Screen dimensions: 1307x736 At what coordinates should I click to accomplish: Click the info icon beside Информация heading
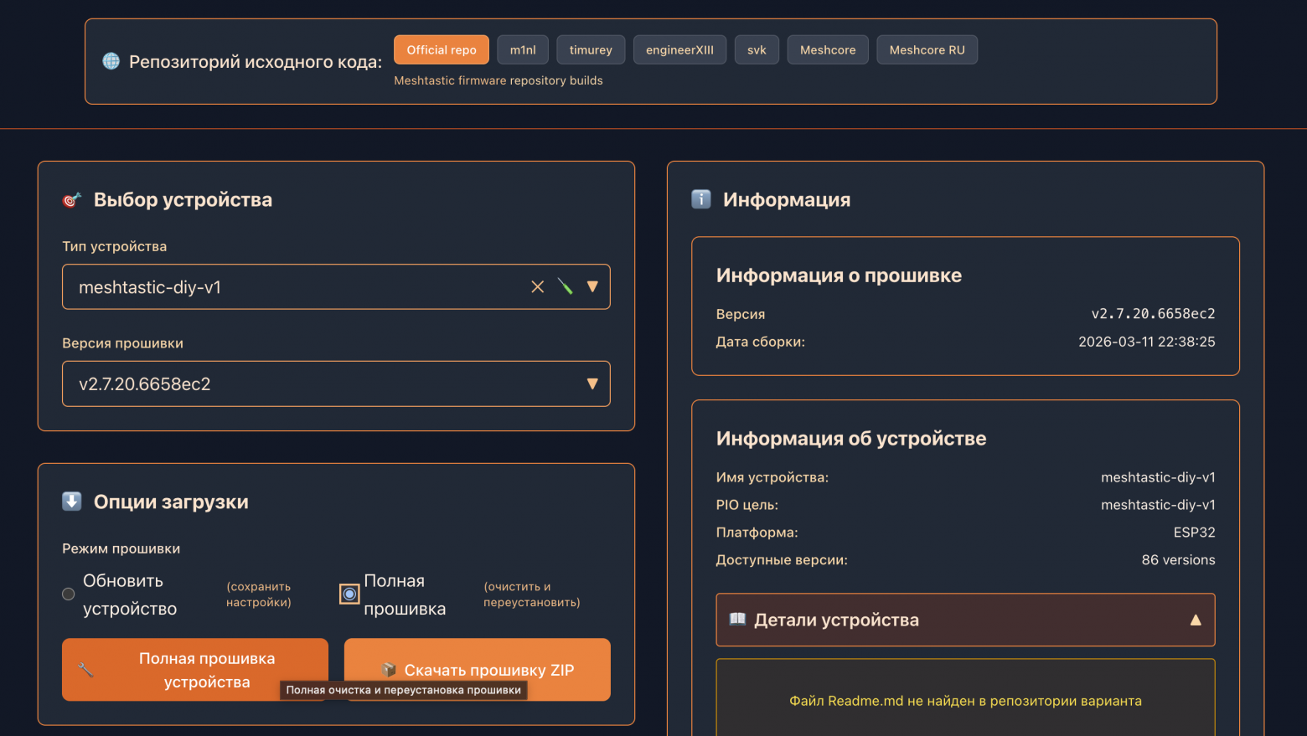point(701,199)
